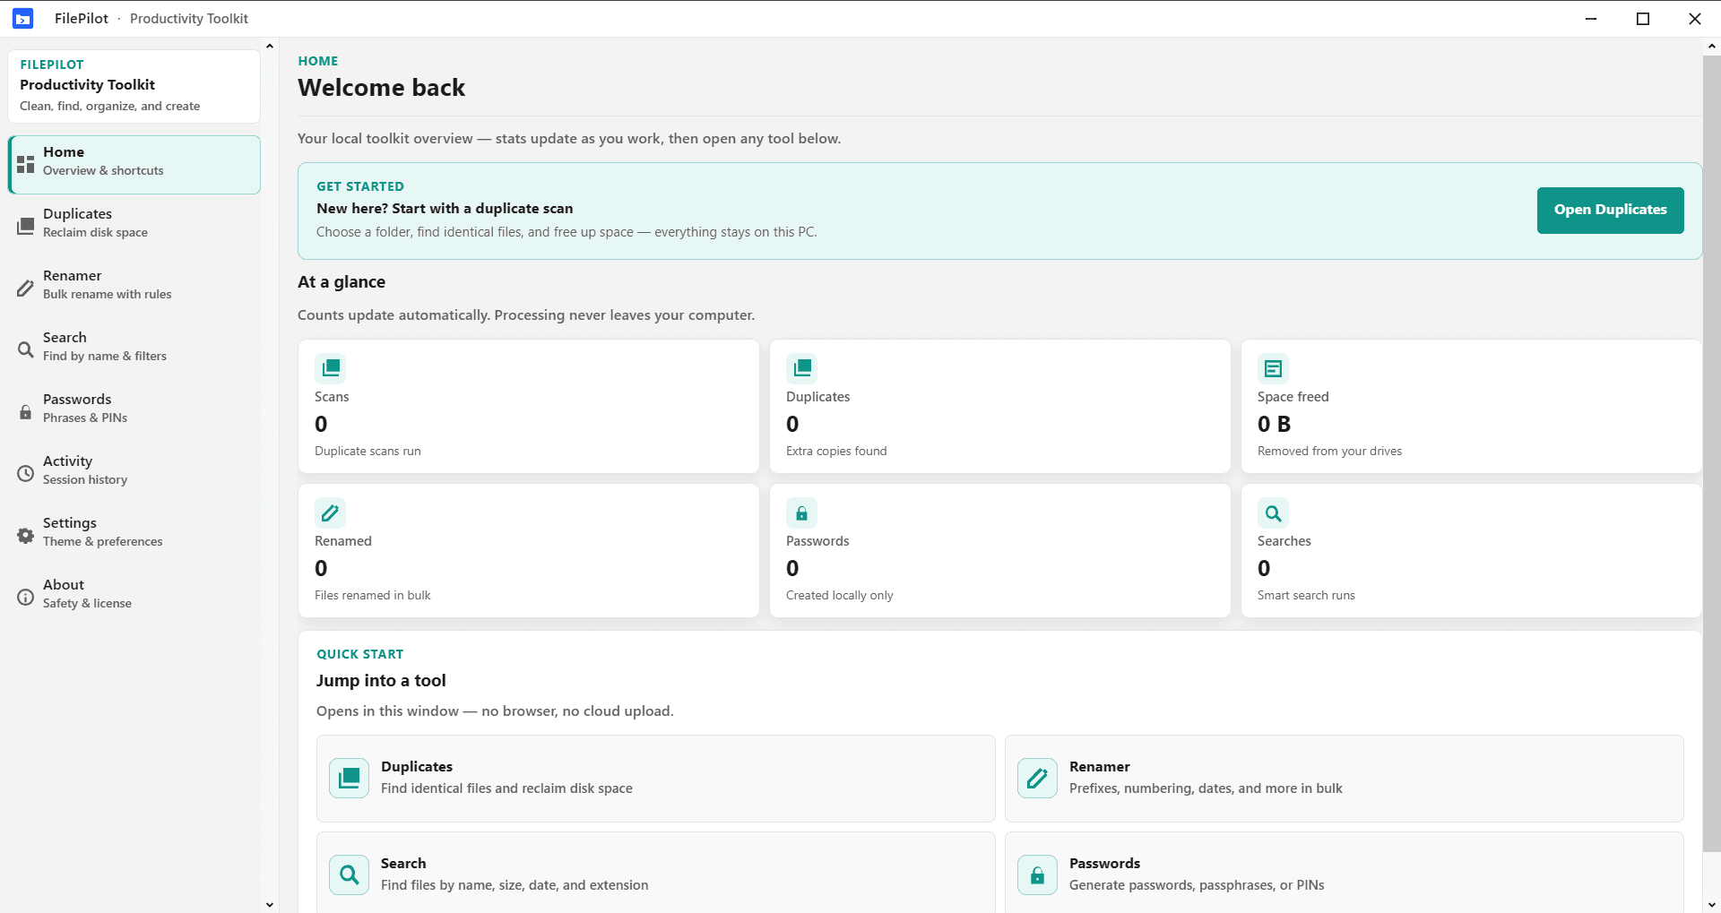Click the 'Welcome back' heading
The width and height of the screenshot is (1721, 913).
pyautogui.click(x=382, y=88)
